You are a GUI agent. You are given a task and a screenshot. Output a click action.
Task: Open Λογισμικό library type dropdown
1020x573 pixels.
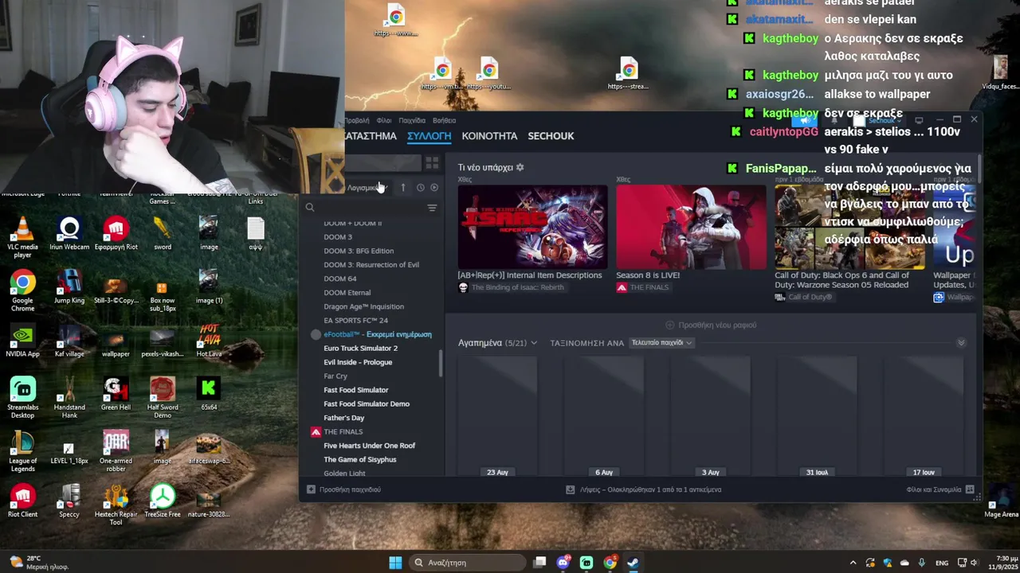pyautogui.click(x=367, y=188)
